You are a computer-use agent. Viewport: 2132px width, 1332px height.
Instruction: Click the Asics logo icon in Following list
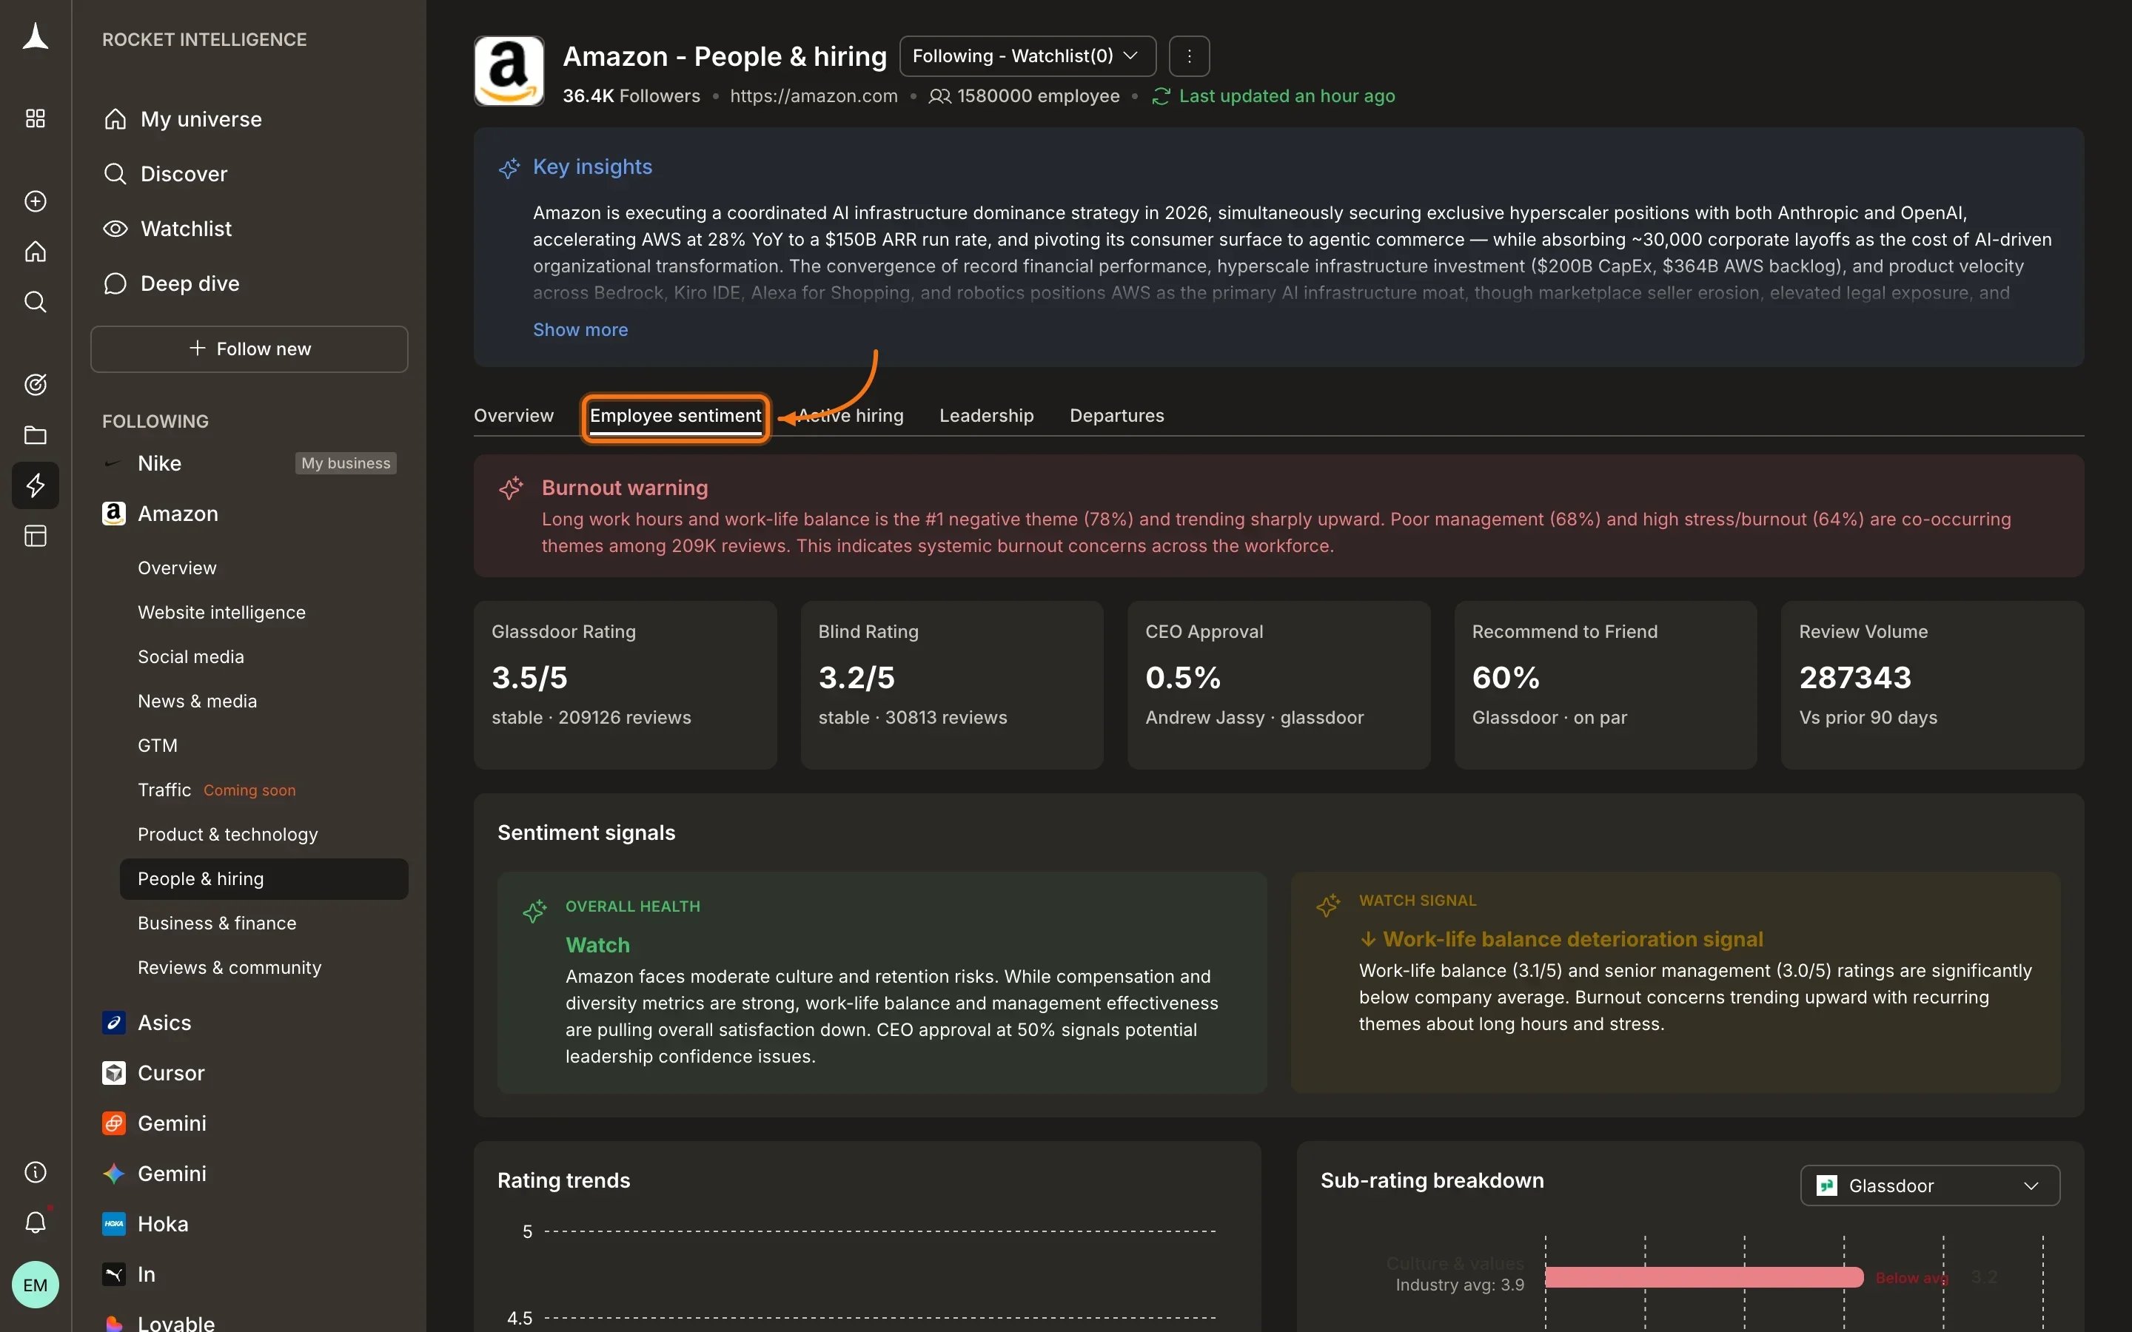(x=114, y=1023)
